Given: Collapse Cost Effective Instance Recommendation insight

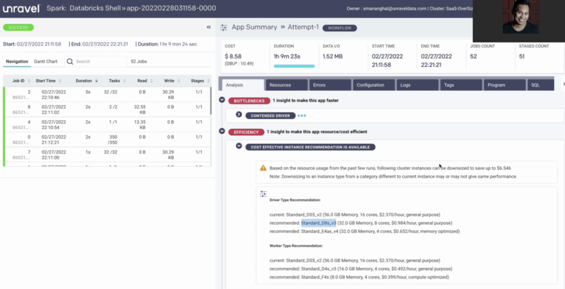Looking at the screenshot, I should (x=239, y=145).
